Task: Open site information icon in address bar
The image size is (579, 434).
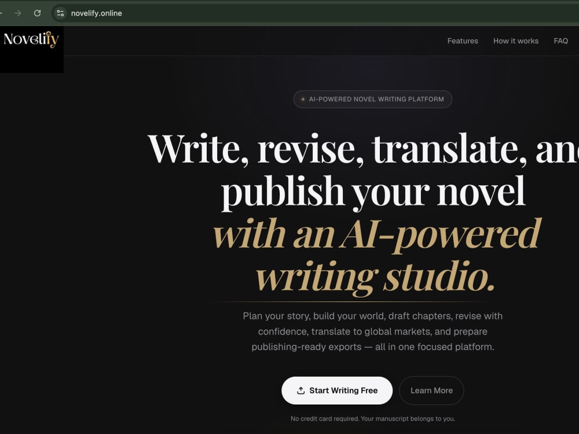Action: (x=61, y=13)
